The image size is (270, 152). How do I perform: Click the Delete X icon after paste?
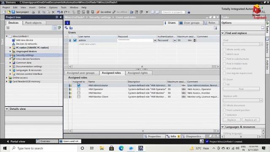pos(53,12)
